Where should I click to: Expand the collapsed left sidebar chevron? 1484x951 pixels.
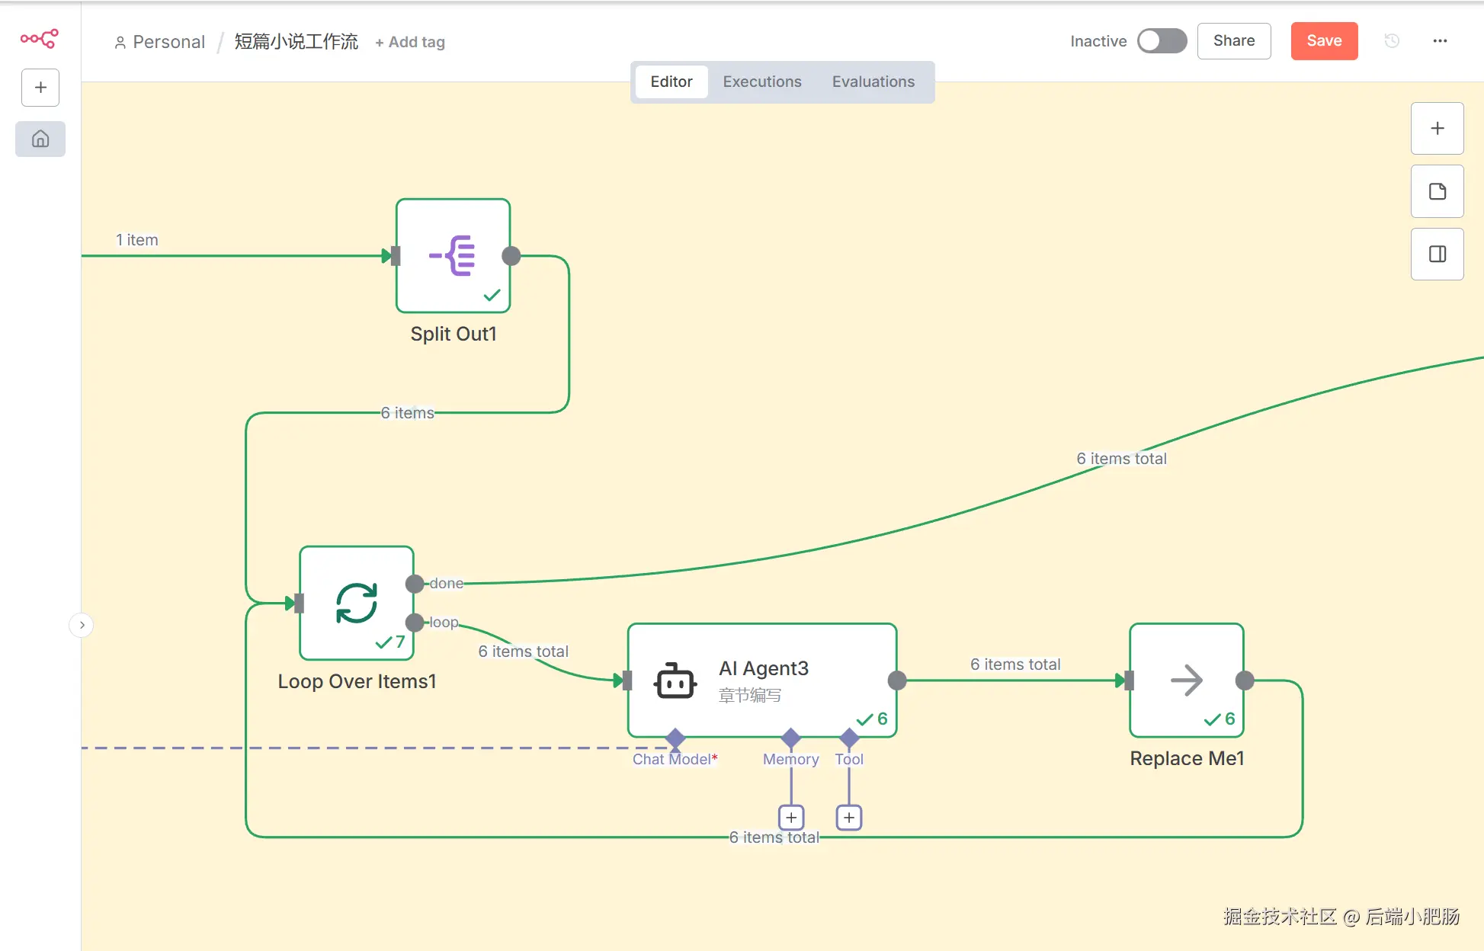82,625
